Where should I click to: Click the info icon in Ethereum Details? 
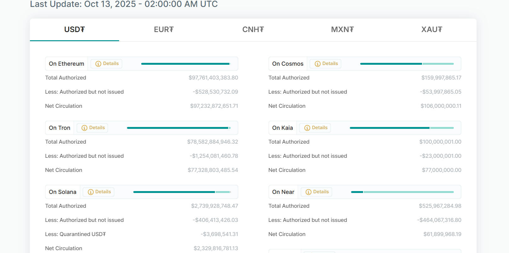coord(98,64)
